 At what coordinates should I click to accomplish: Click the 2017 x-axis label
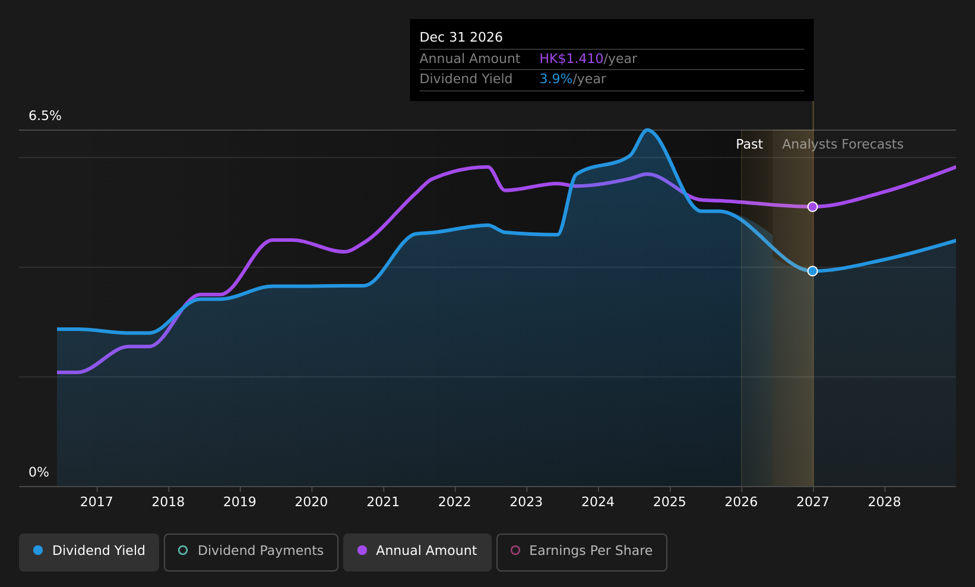97,502
